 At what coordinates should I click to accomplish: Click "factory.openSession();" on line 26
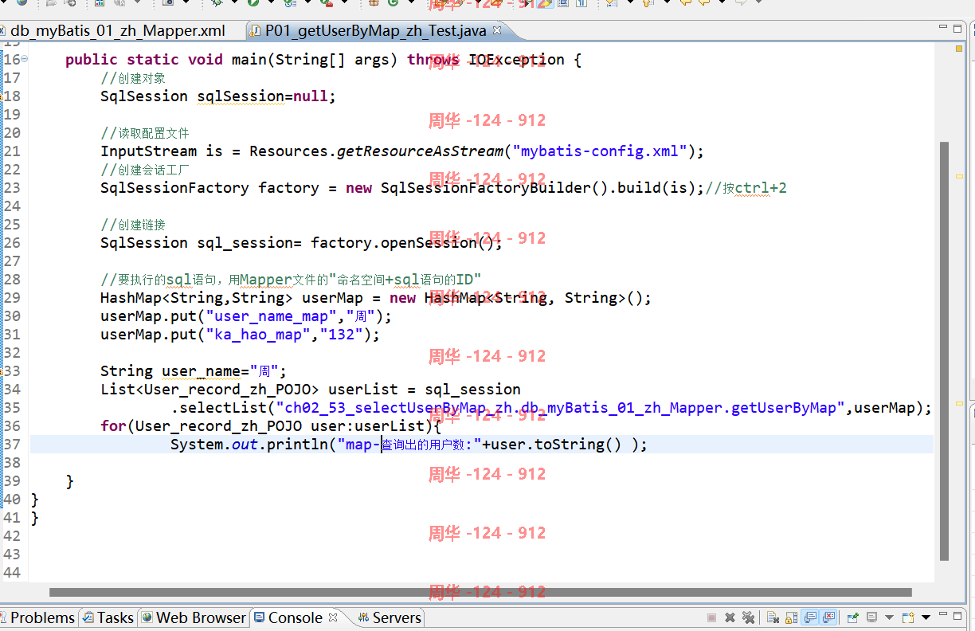[407, 243]
